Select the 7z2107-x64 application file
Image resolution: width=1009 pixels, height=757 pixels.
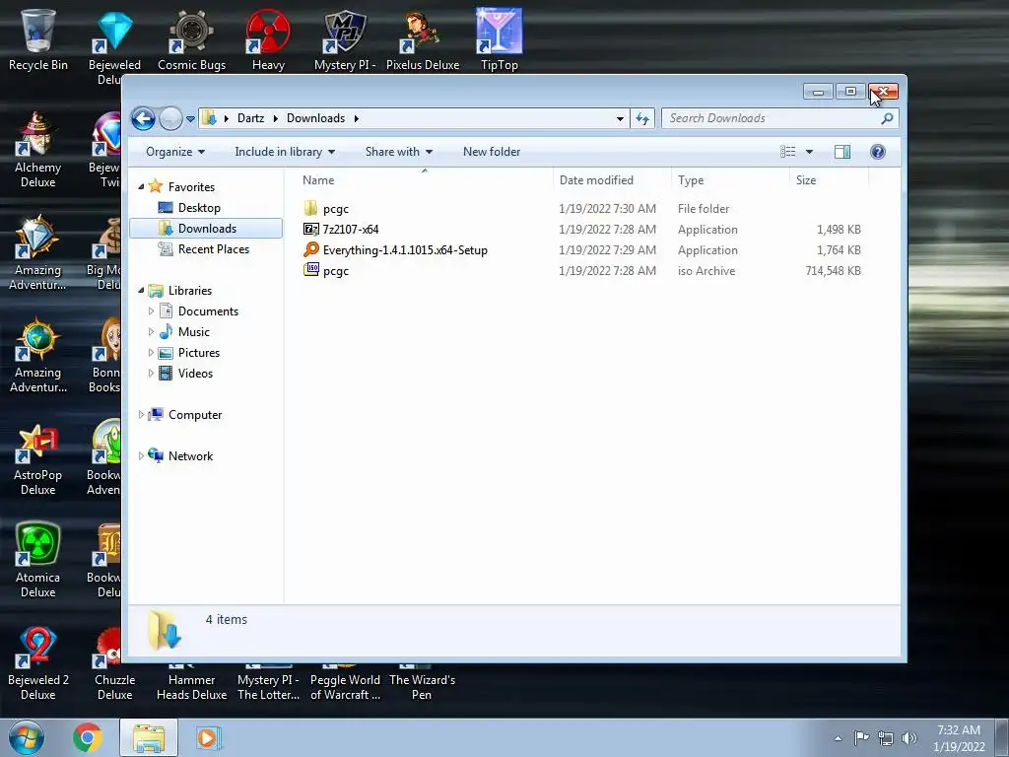351,229
